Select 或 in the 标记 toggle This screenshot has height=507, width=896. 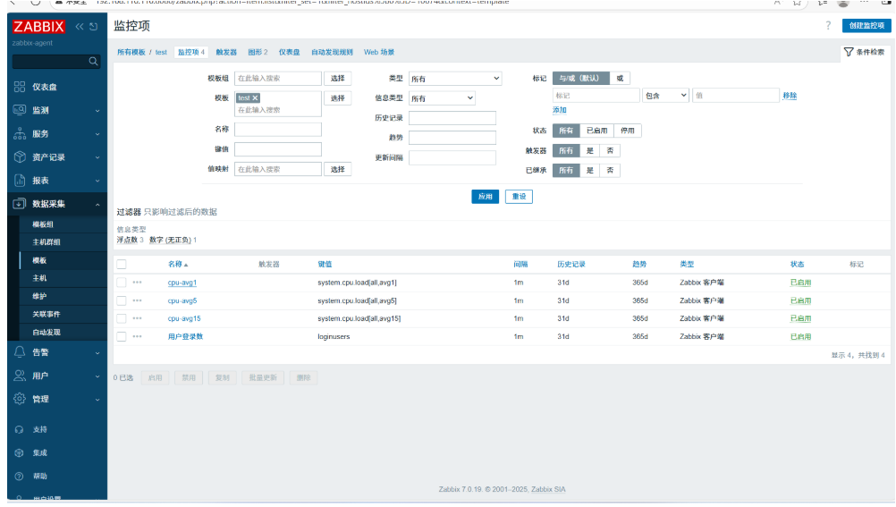point(620,79)
